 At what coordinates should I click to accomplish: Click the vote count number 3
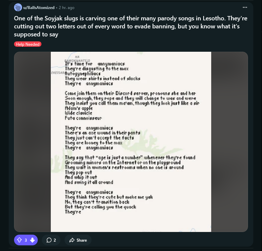26,240
